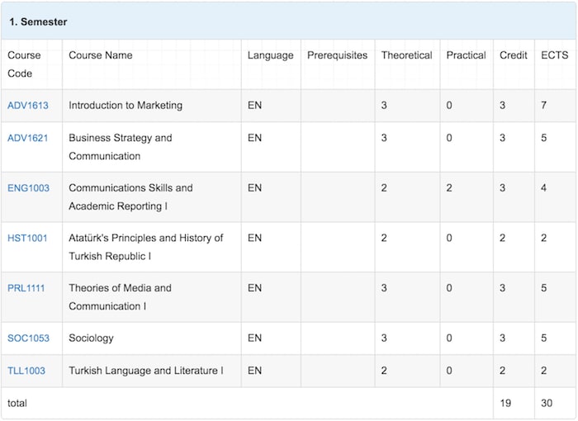The image size is (578, 421).
Task: Click the Practical column header
Action: click(x=466, y=55)
